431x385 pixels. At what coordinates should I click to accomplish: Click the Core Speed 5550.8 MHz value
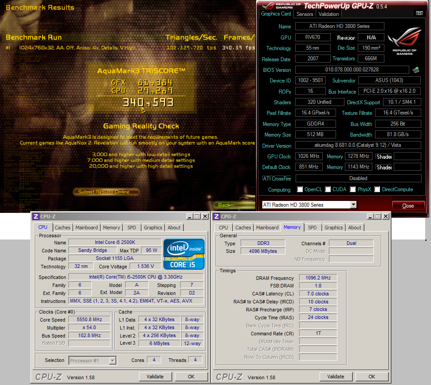[89, 319]
